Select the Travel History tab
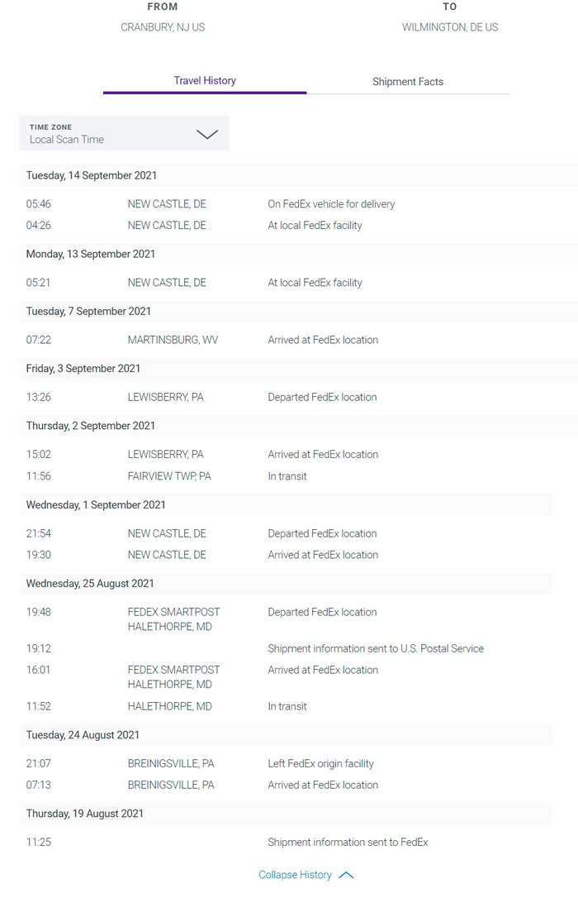 click(x=205, y=81)
